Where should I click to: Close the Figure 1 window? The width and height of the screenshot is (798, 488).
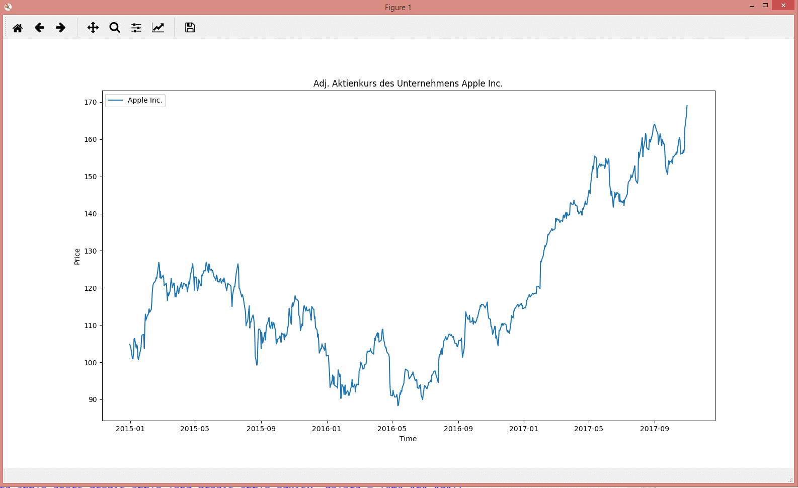coord(783,6)
